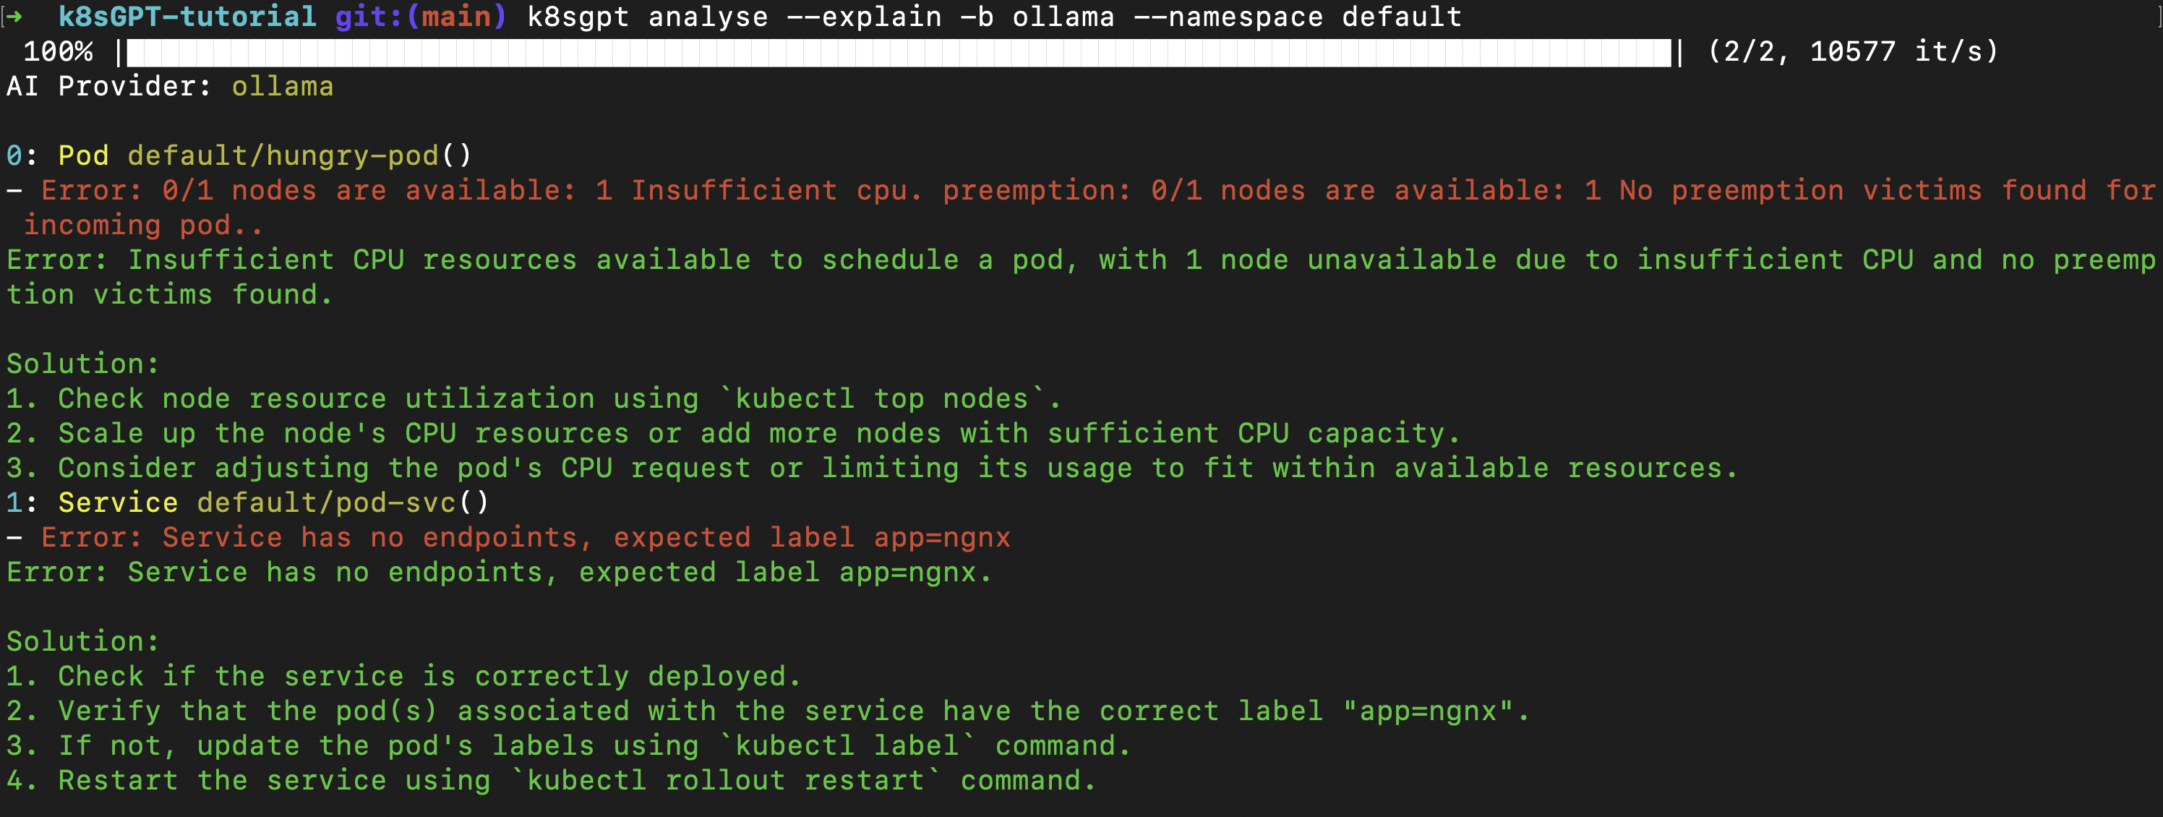Click the (2/2, 10577 it/s) counter
Screen dimensions: 2163x817
coord(1852,52)
